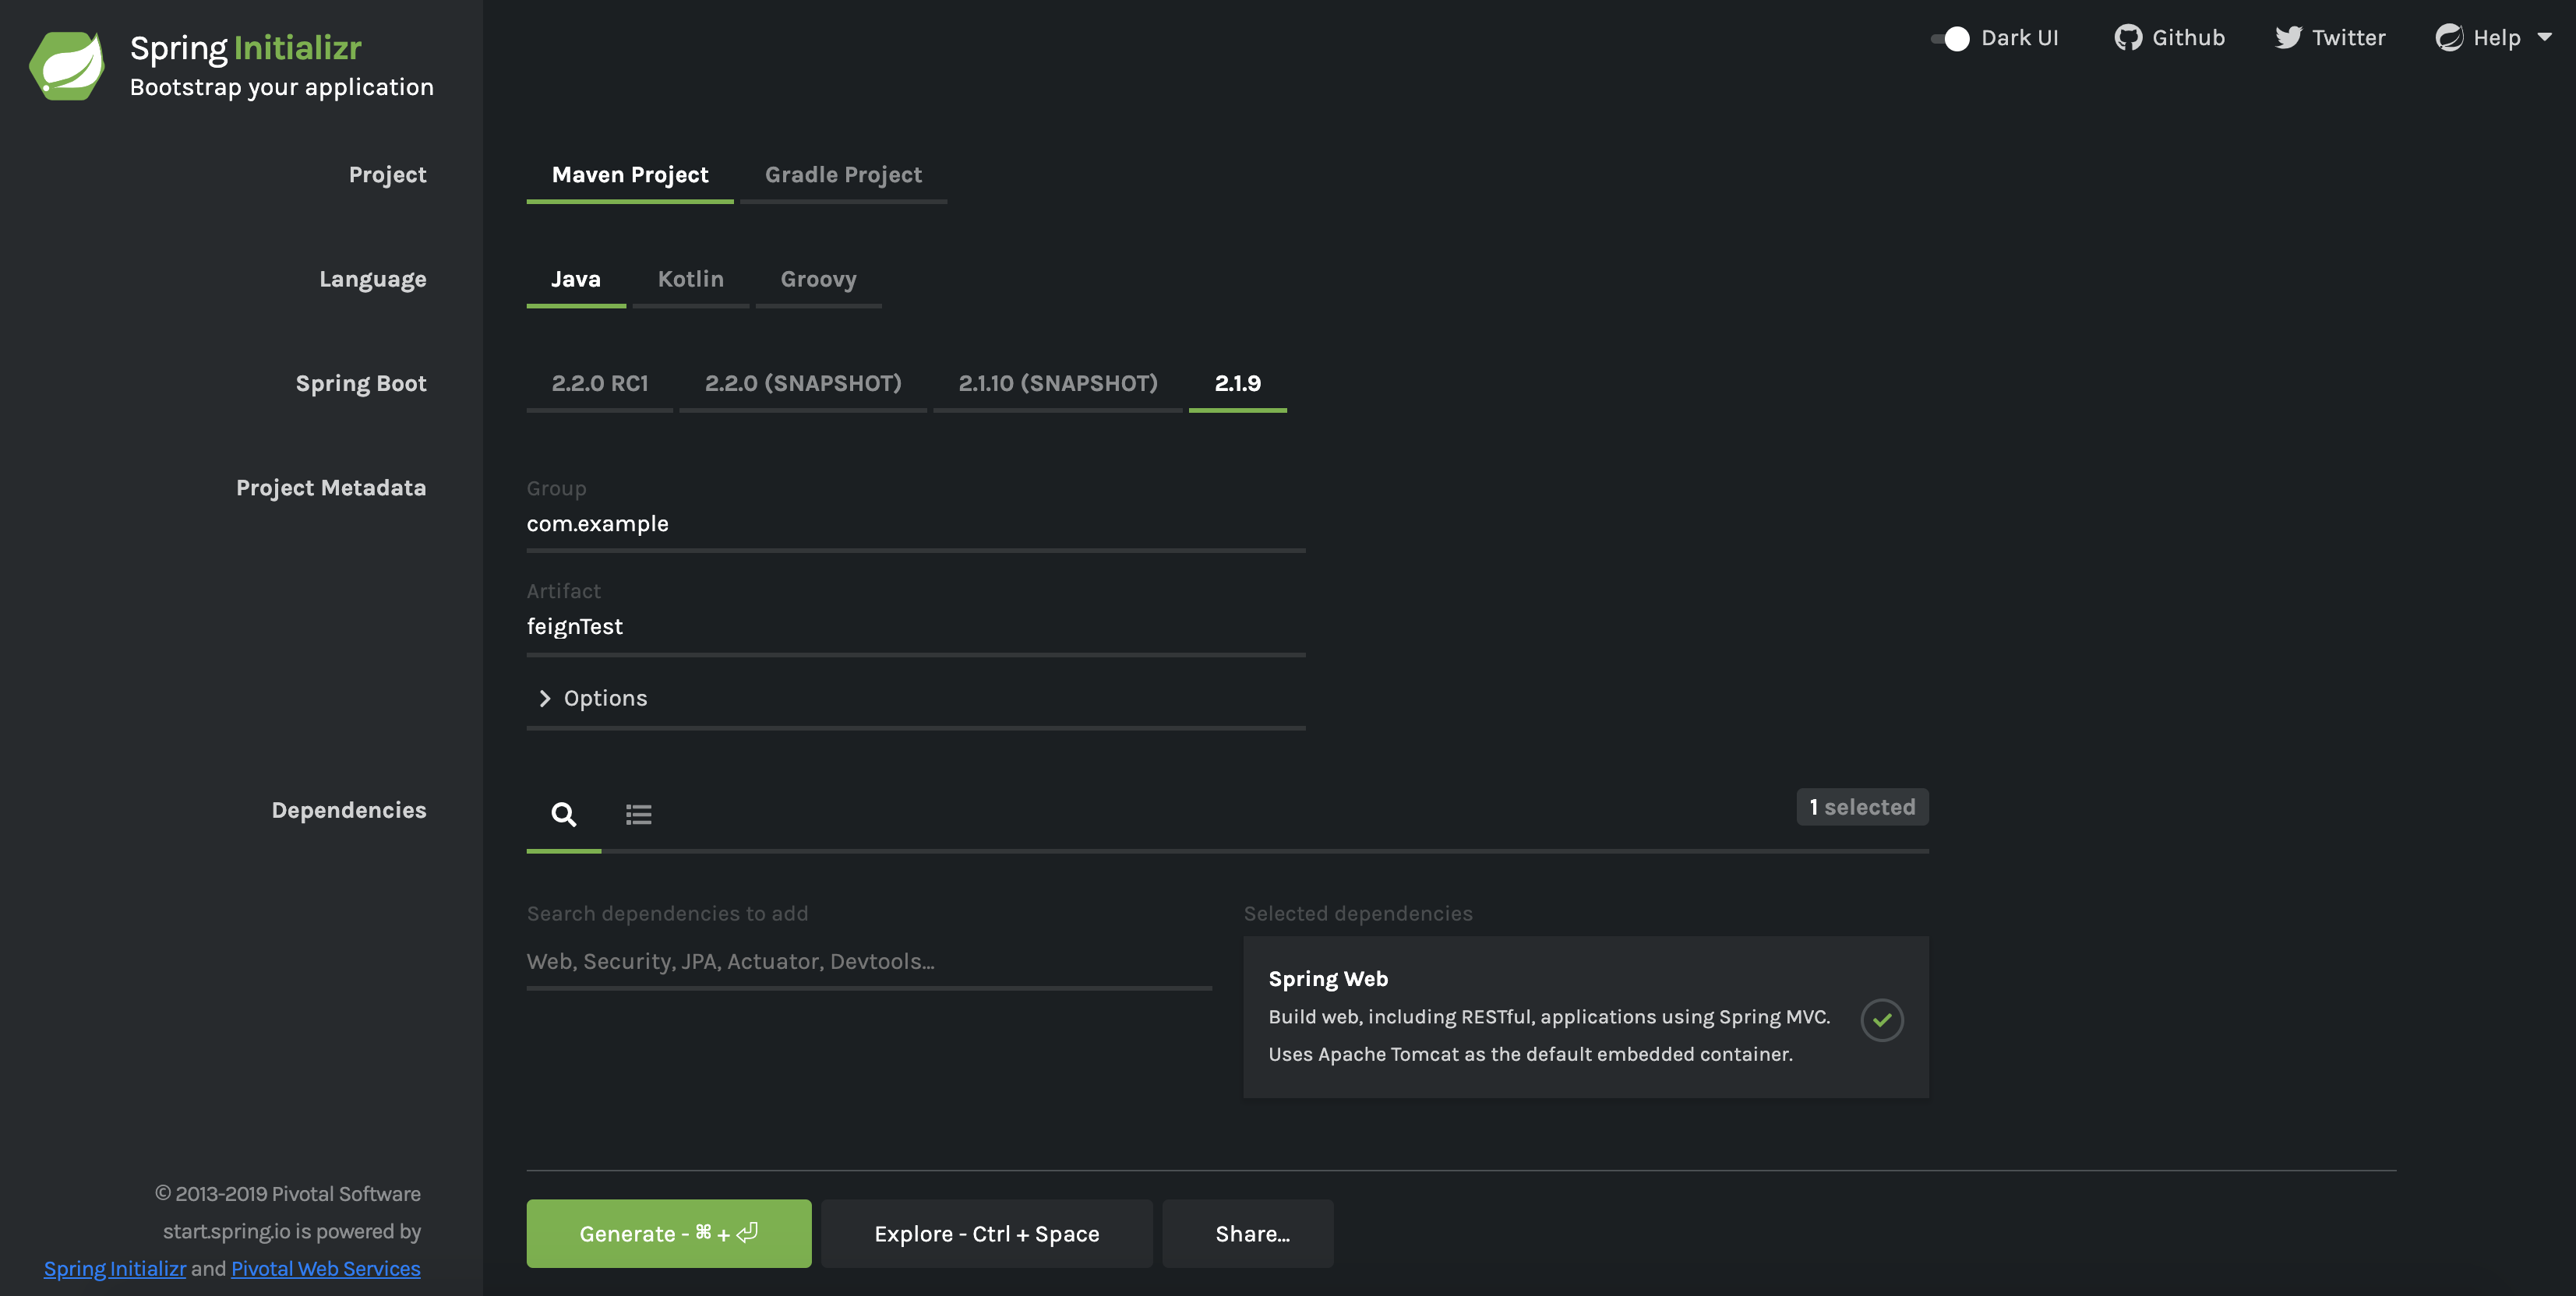Switch to dependency list view icon
Screen dimensions: 2576x1296
point(638,815)
